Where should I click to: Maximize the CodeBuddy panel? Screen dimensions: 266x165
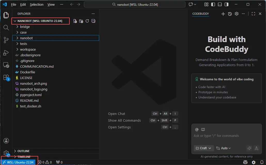(x=253, y=14)
